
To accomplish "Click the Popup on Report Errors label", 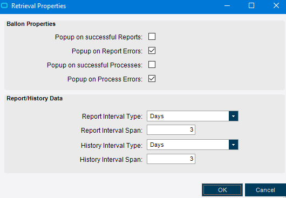I will pos(107,51).
